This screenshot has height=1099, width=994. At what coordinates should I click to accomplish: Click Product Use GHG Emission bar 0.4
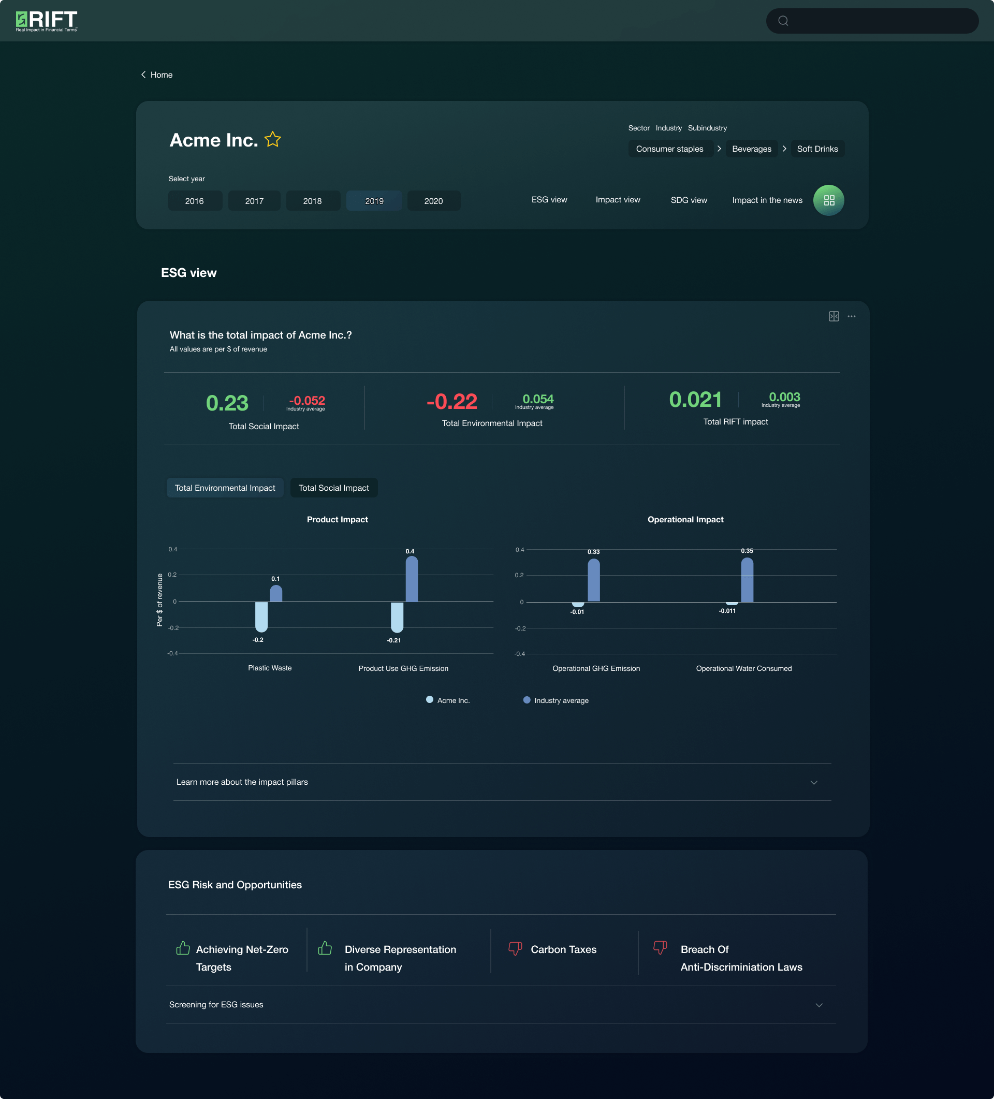pyautogui.click(x=412, y=579)
